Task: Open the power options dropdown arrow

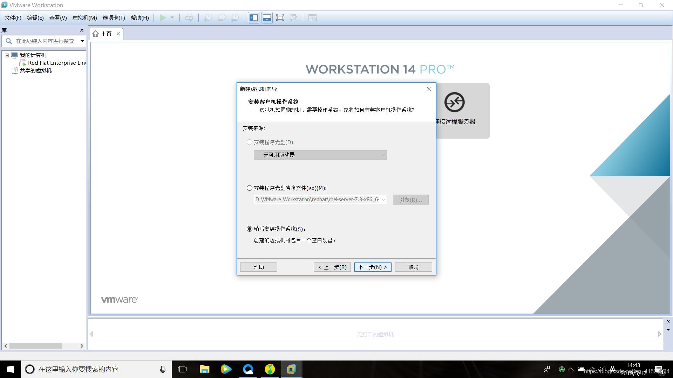Action: [172, 17]
